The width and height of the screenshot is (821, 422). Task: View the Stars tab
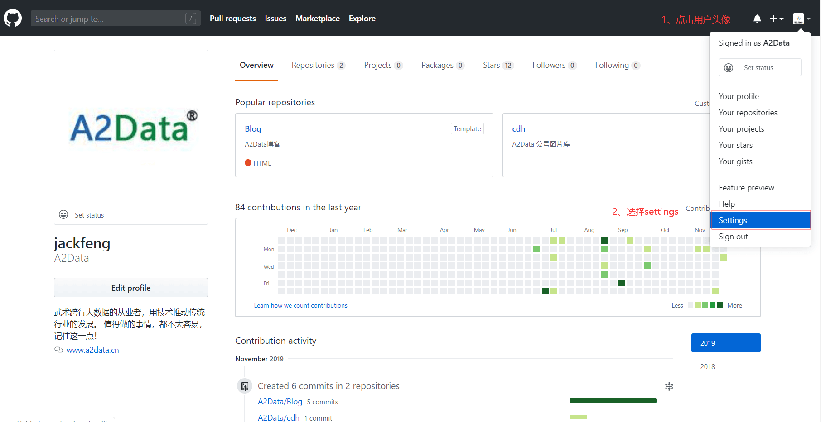[x=498, y=65]
